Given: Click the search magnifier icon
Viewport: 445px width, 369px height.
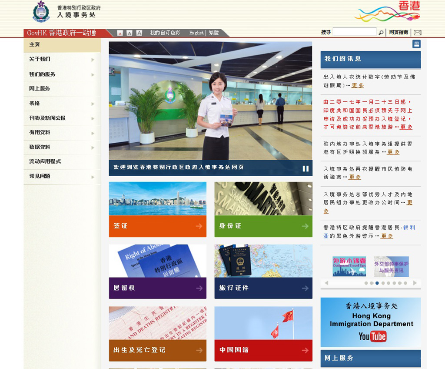Looking at the screenshot, I should click(x=381, y=33).
